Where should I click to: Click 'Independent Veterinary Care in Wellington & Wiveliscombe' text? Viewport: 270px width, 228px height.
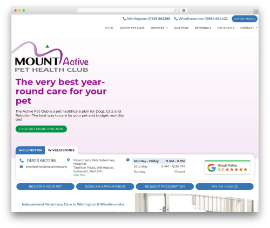pos(73,204)
